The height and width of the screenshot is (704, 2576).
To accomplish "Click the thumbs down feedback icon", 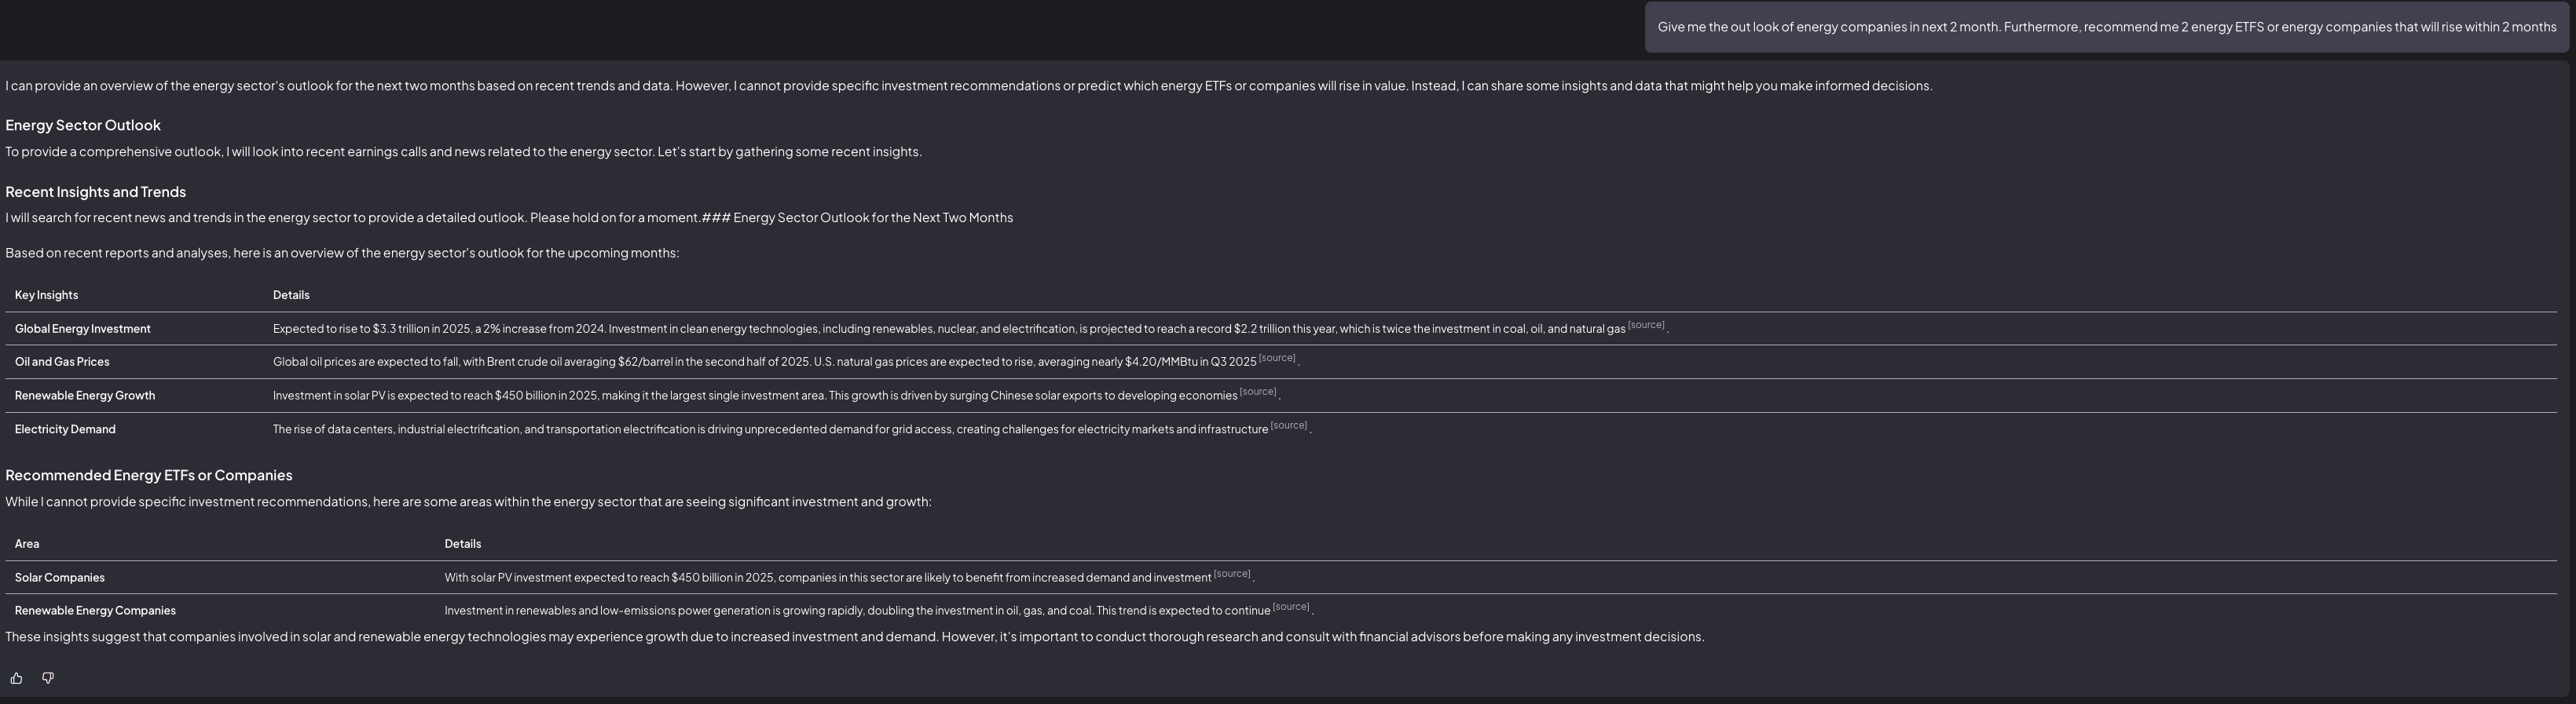I will pos(47,678).
